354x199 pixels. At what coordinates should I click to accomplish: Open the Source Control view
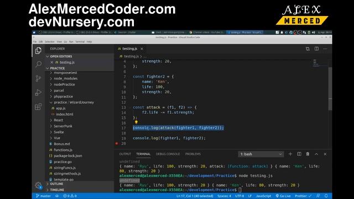[38, 78]
